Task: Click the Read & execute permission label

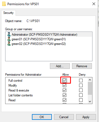Action: [19, 90]
